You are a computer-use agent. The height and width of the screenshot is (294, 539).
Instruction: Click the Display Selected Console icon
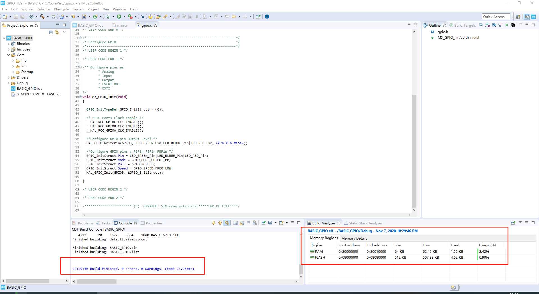(x=270, y=223)
